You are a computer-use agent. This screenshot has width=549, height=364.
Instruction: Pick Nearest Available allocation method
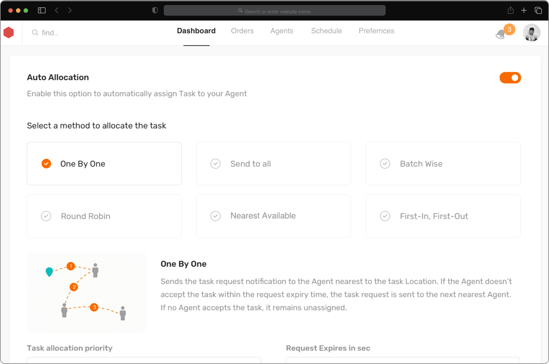click(274, 216)
